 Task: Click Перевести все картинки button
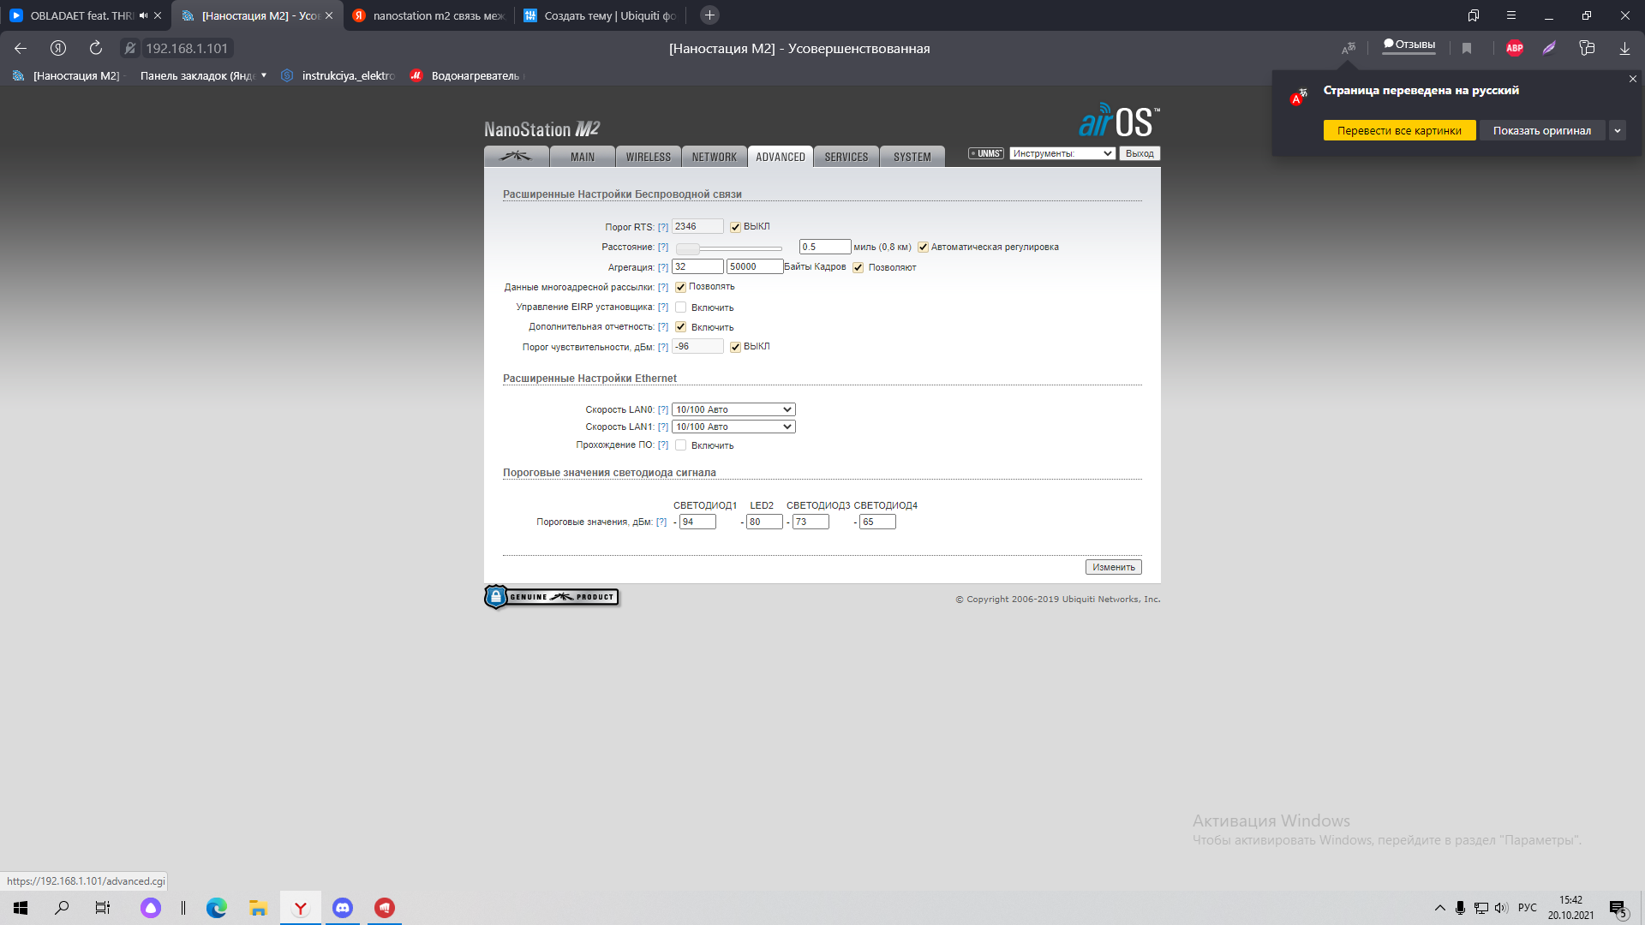click(x=1399, y=130)
